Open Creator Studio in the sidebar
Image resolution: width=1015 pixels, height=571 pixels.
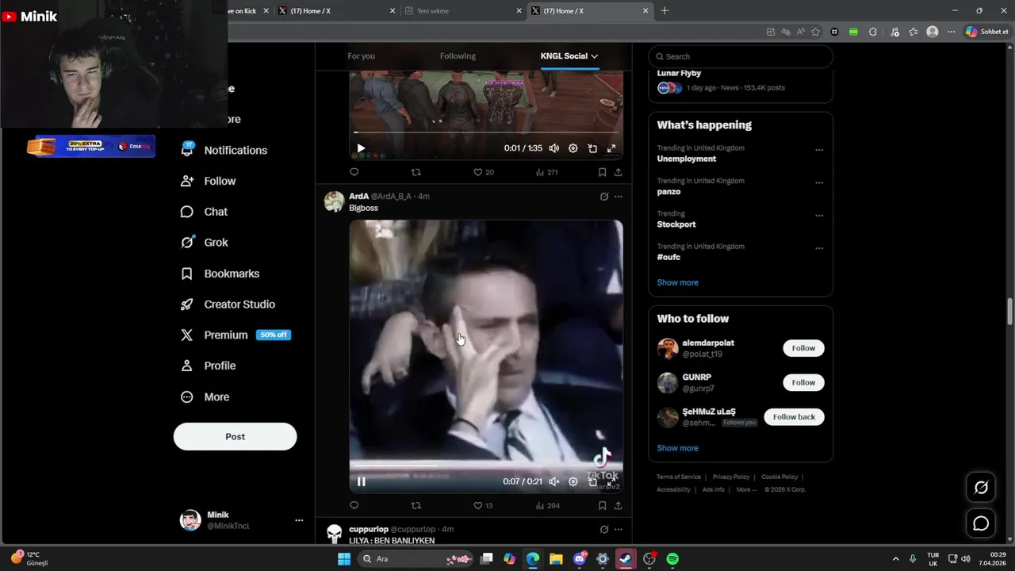coord(228,305)
